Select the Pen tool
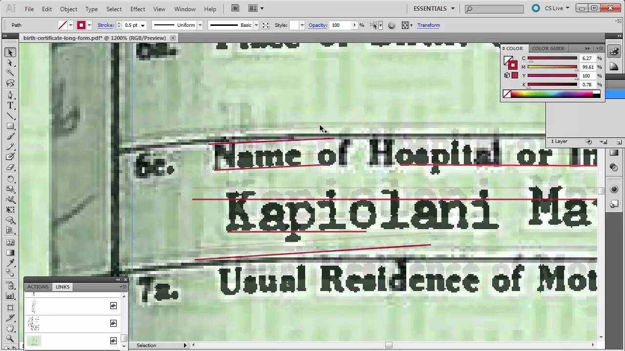This screenshot has width=625, height=351. (x=10, y=95)
